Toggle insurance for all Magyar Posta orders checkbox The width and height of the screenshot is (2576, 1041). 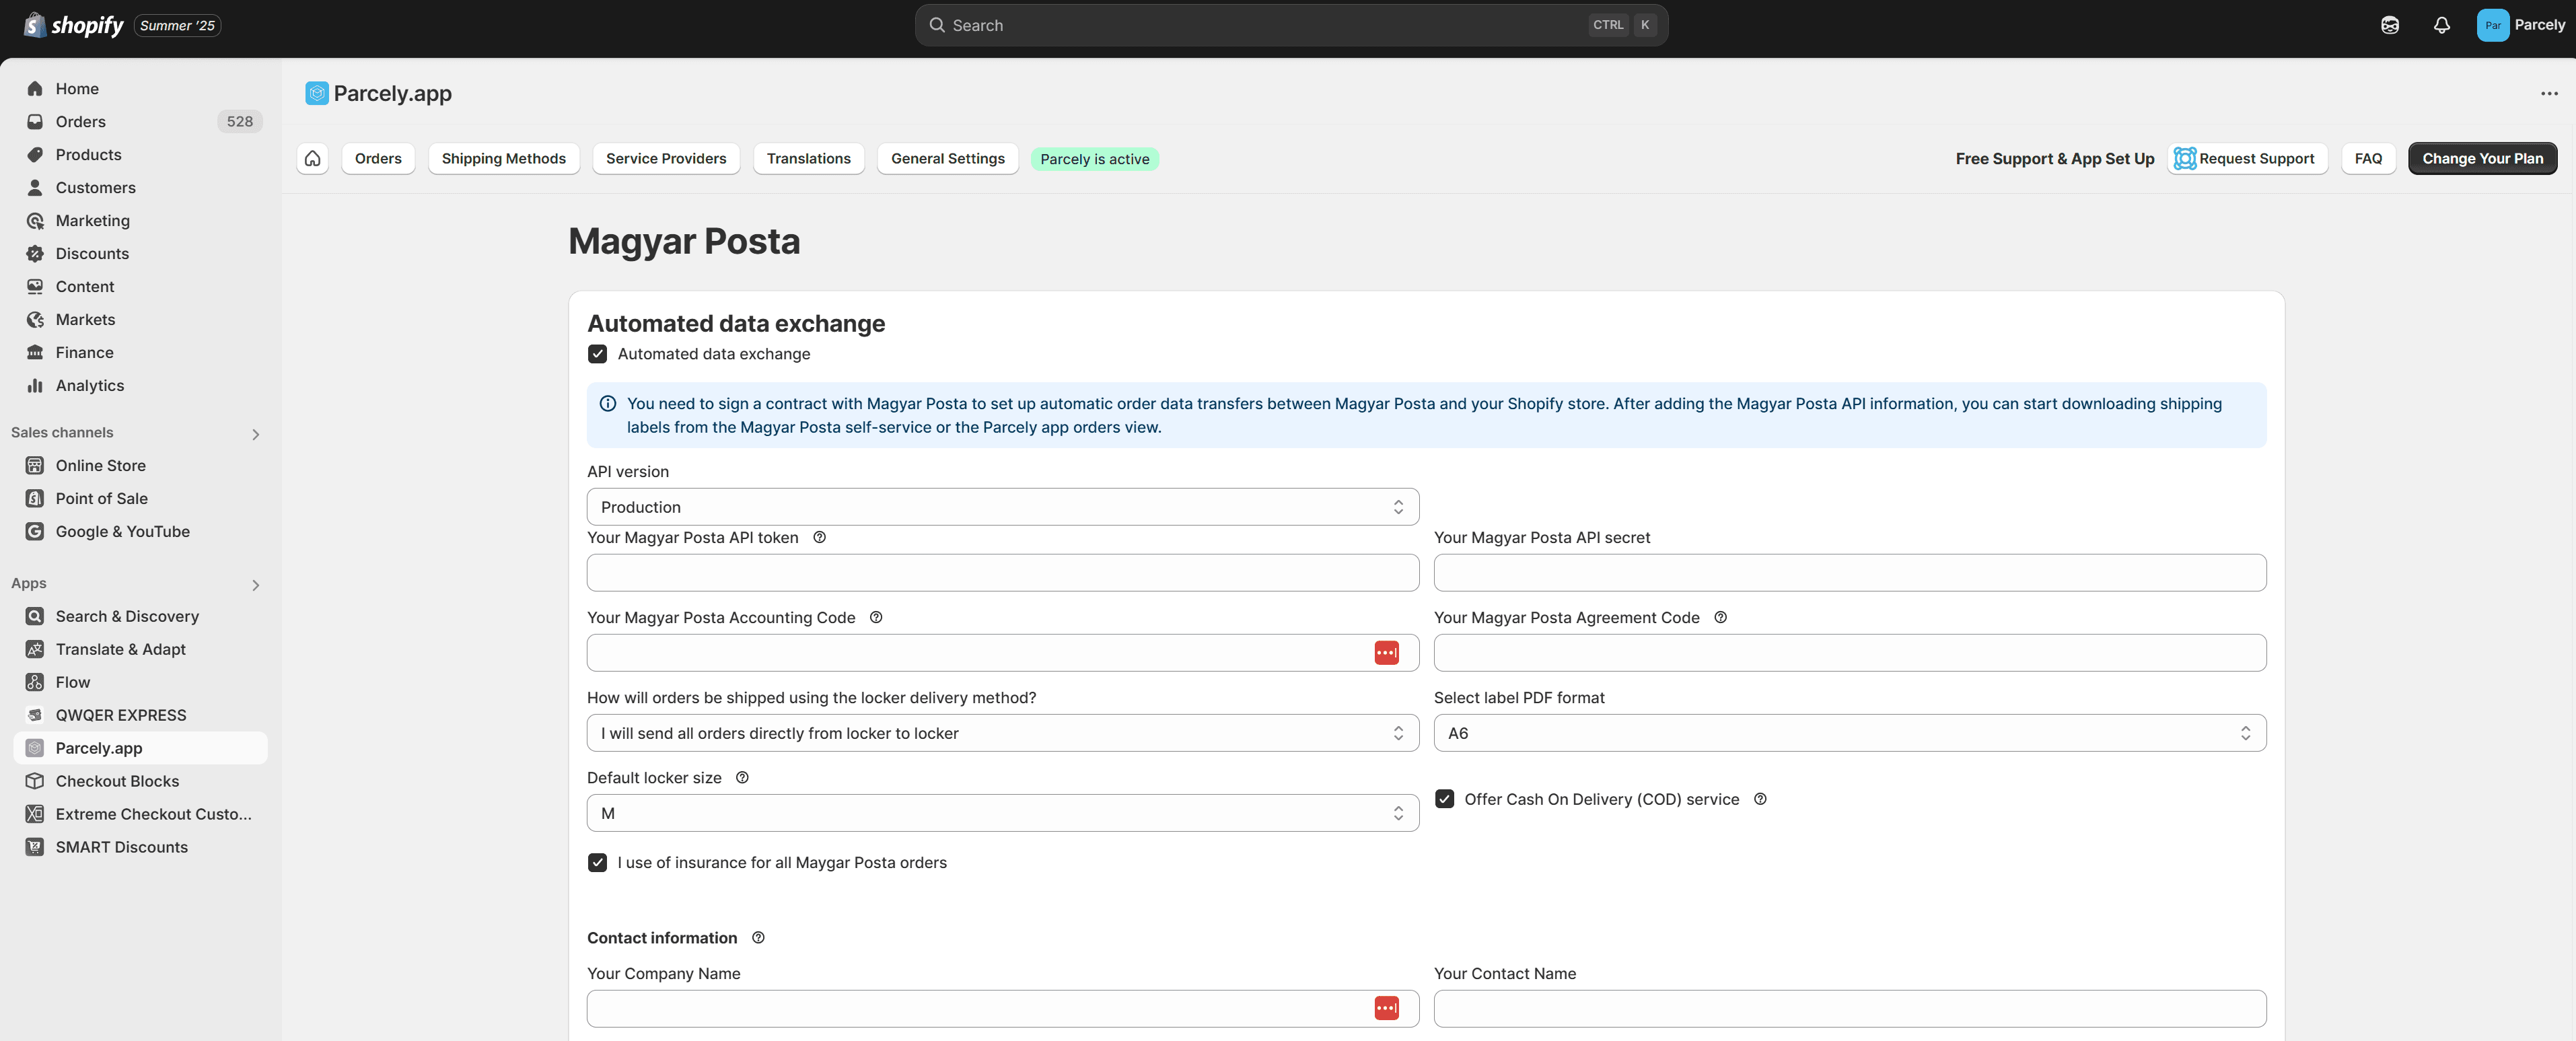click(x=597, y=862)
